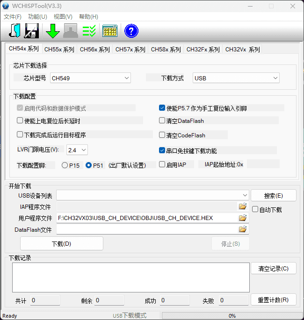Click inside the 下载记录 log box

coord(131,277)
